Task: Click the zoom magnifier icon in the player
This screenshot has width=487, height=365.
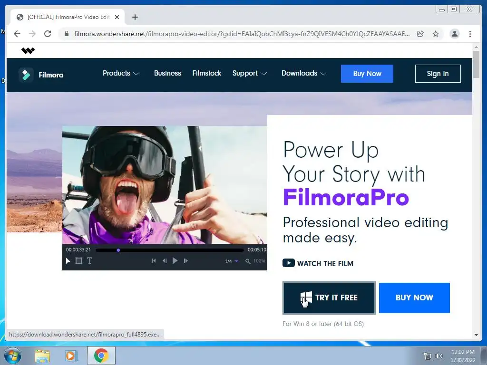Action: 248,261
